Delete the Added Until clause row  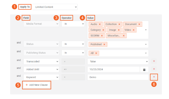[154, 69]
